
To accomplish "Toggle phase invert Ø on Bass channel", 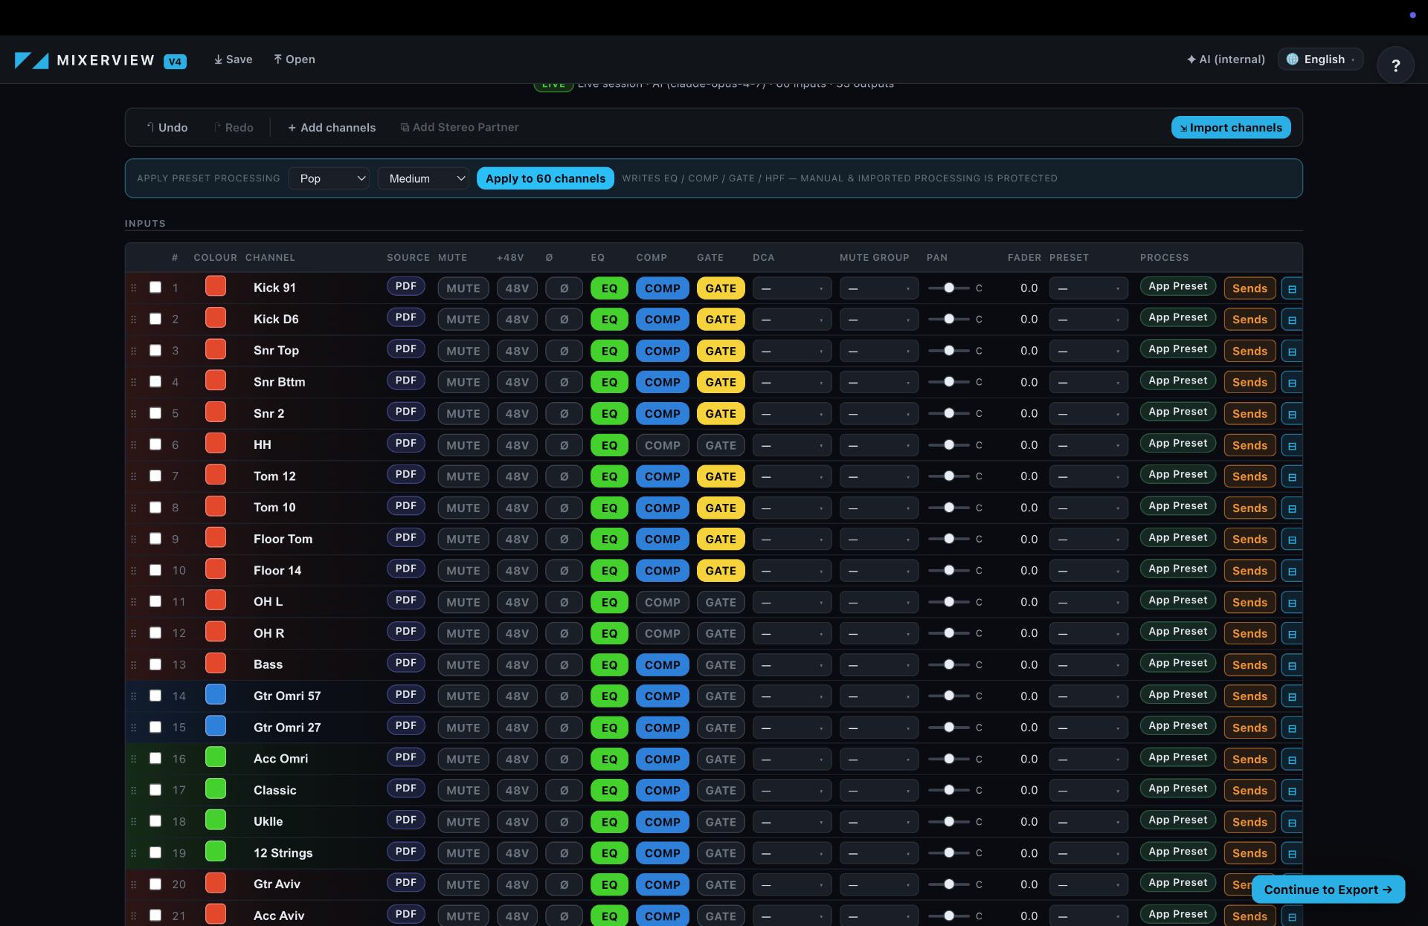I will coord(564,664).
